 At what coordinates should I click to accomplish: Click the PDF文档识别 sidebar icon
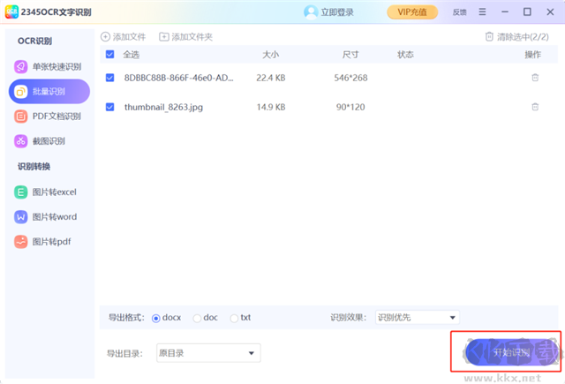click(21, 117)
